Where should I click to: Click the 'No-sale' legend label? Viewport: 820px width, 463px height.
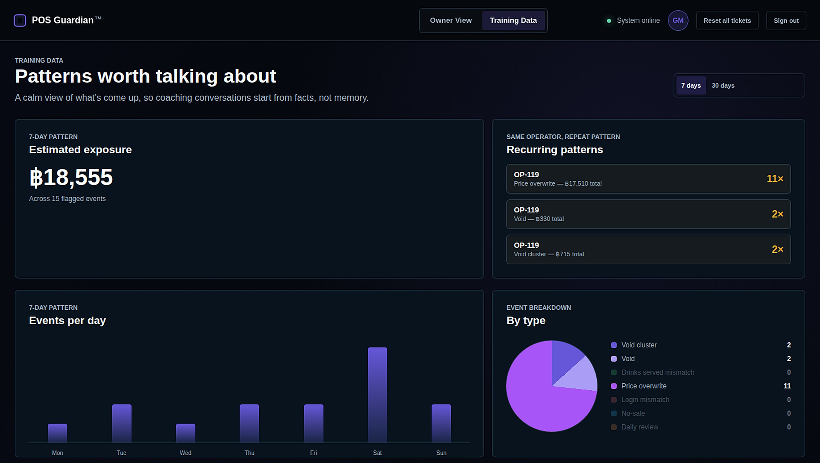[633, 414]
